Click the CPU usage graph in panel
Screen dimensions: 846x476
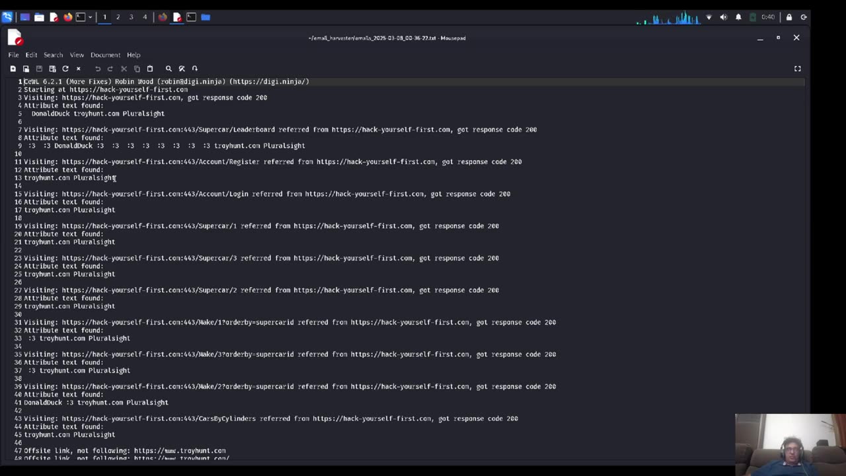(668, 17)
